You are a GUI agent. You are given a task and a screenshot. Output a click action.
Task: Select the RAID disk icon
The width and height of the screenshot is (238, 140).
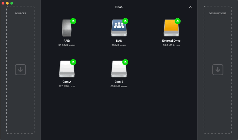[x=67, y=28]
